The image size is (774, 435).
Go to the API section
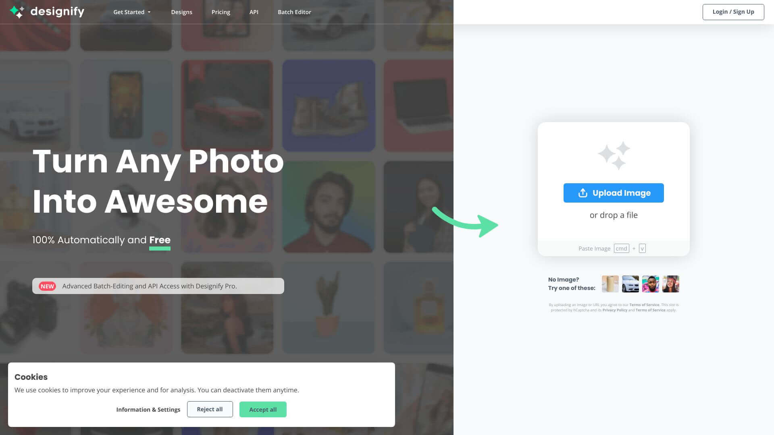pyautogui.click(x=254, y=12)
